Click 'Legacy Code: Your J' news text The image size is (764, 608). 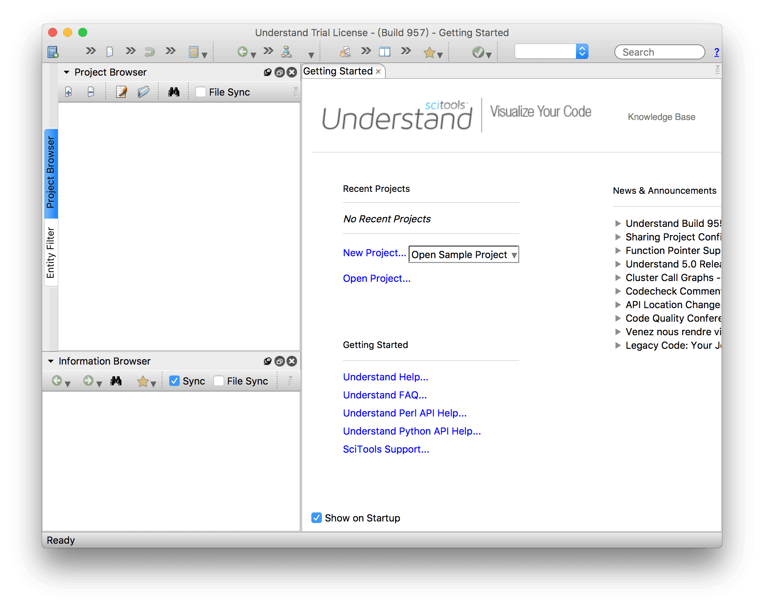[673, 345]
